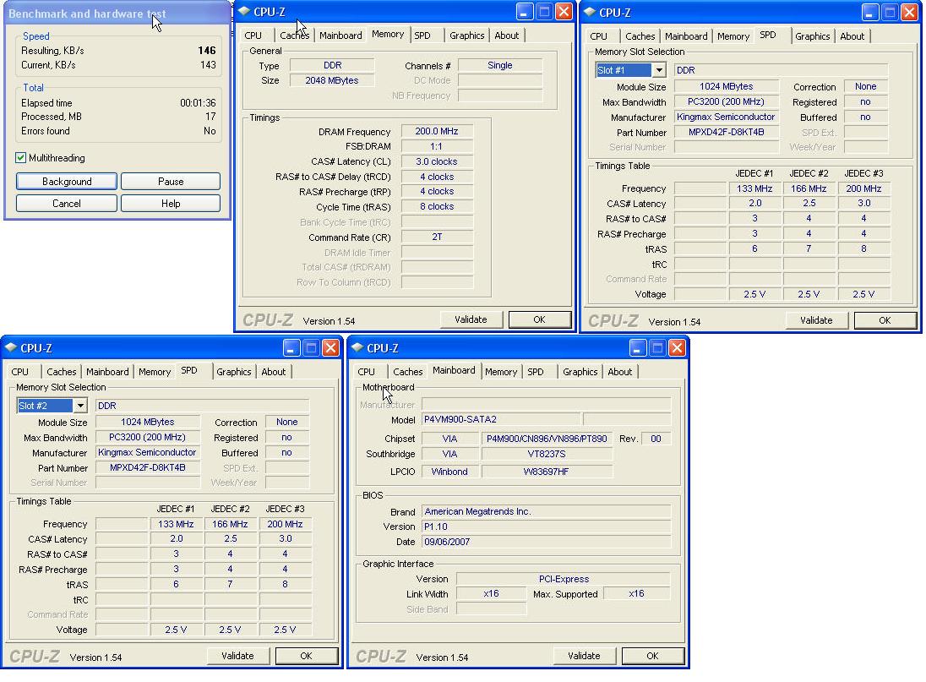Click the Background button in benchmark window
The height and width of the screenshot is (682, 926).
(x=67, y=182)
